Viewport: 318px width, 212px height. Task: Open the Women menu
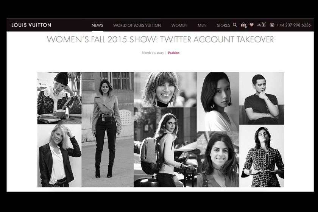(x=179, y=25)
